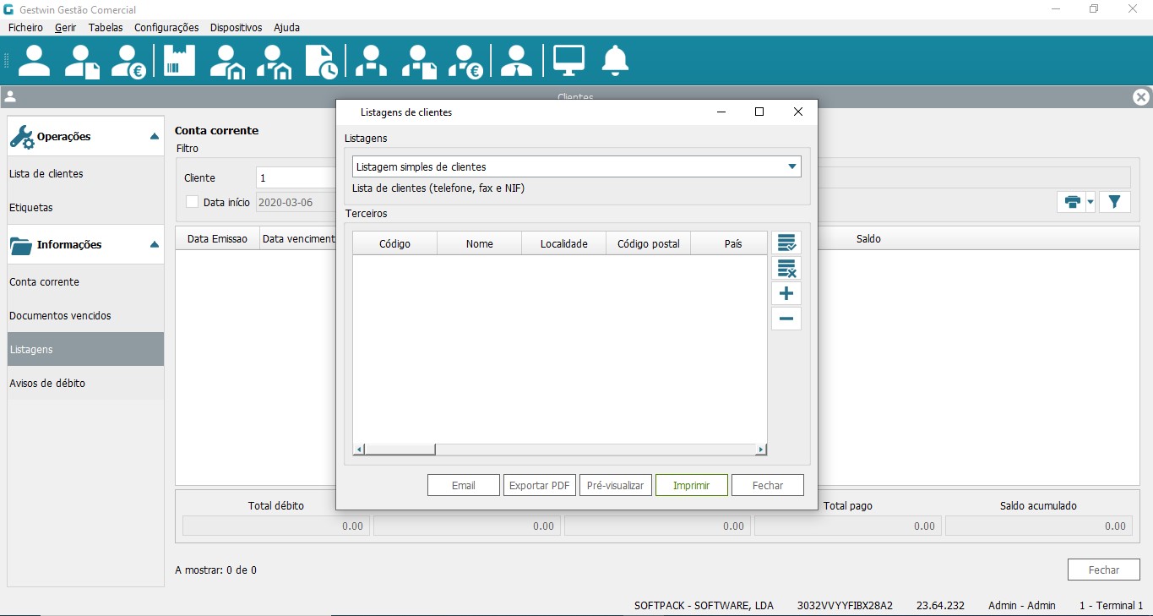
Task: Click the filter funnel icon
Action: point(1115,202)
